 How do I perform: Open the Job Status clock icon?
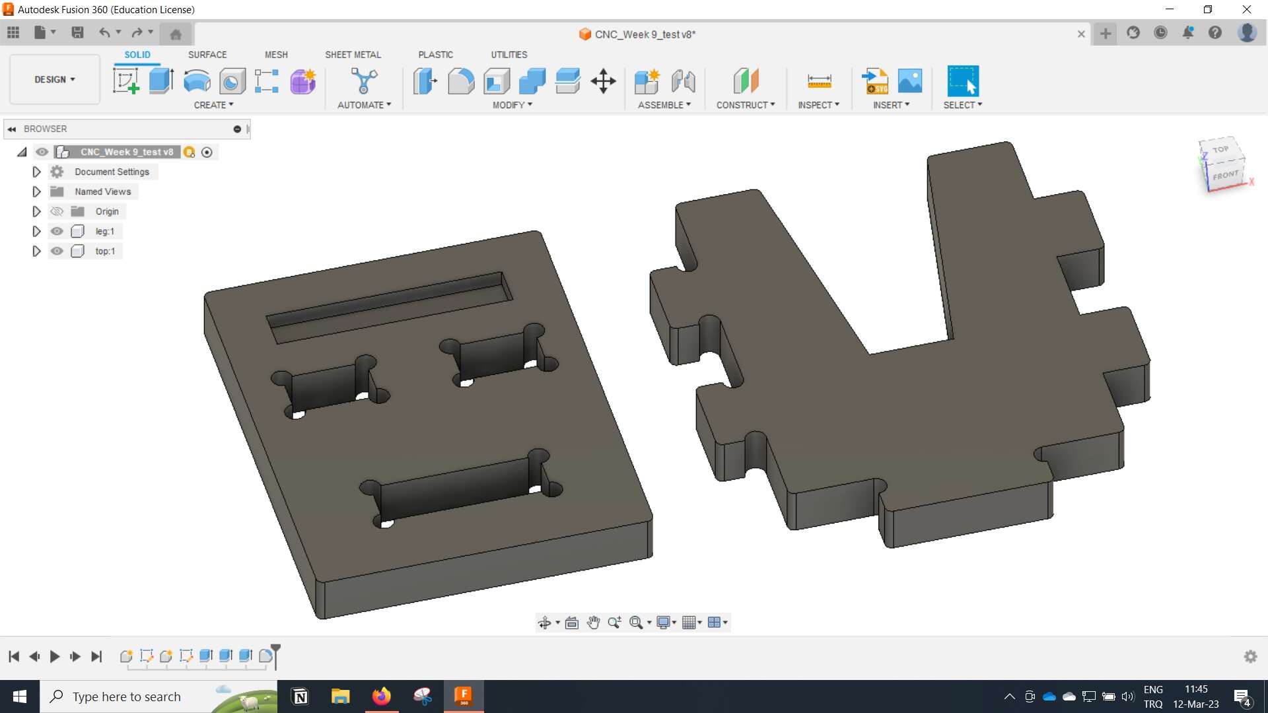point(1160,32)
